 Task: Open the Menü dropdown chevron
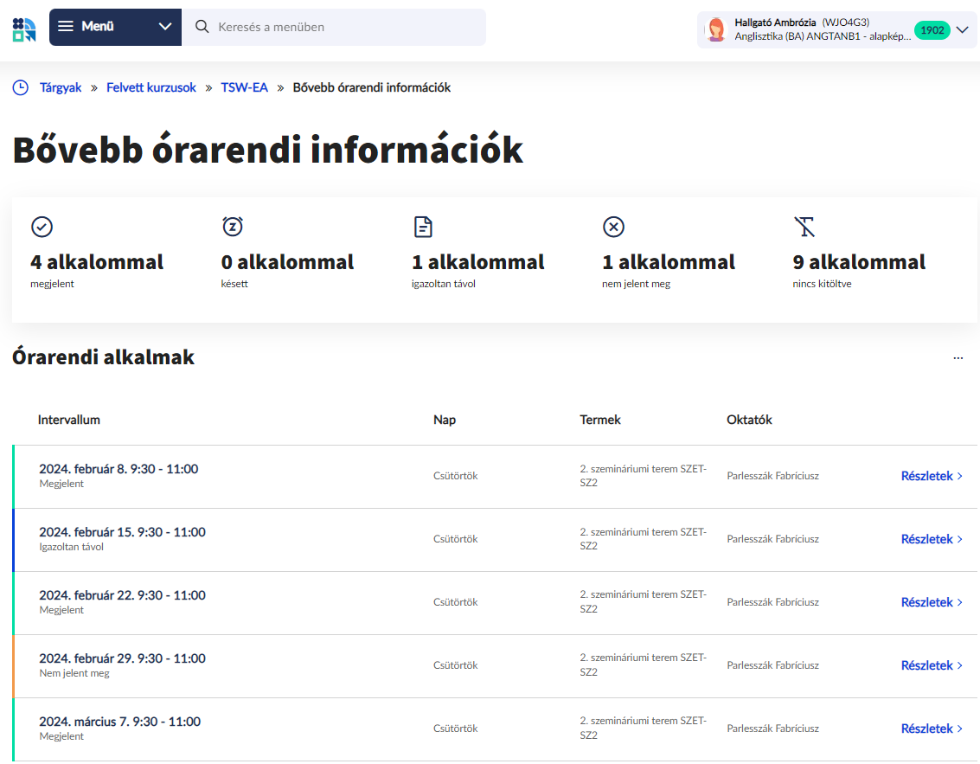[x=164, y=27]
